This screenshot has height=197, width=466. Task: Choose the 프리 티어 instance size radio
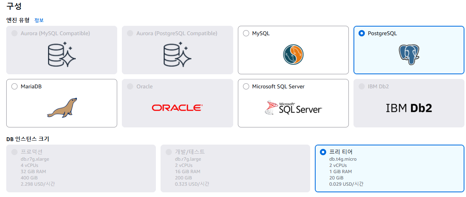click(323, 152)
